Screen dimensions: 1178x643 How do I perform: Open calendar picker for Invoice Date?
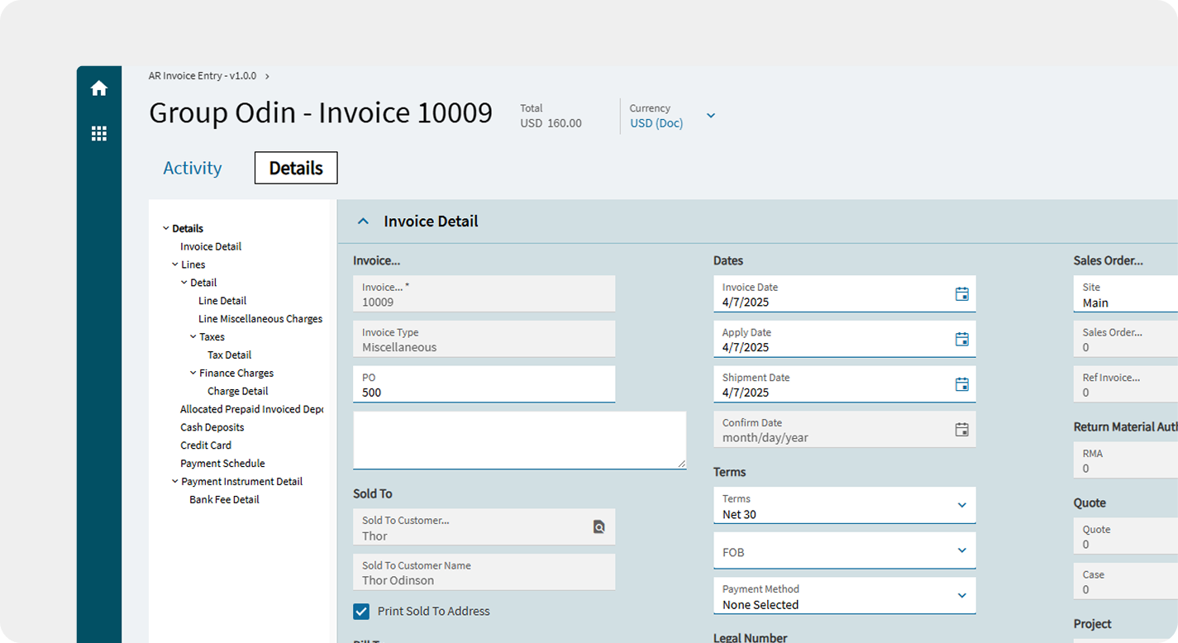961,294
